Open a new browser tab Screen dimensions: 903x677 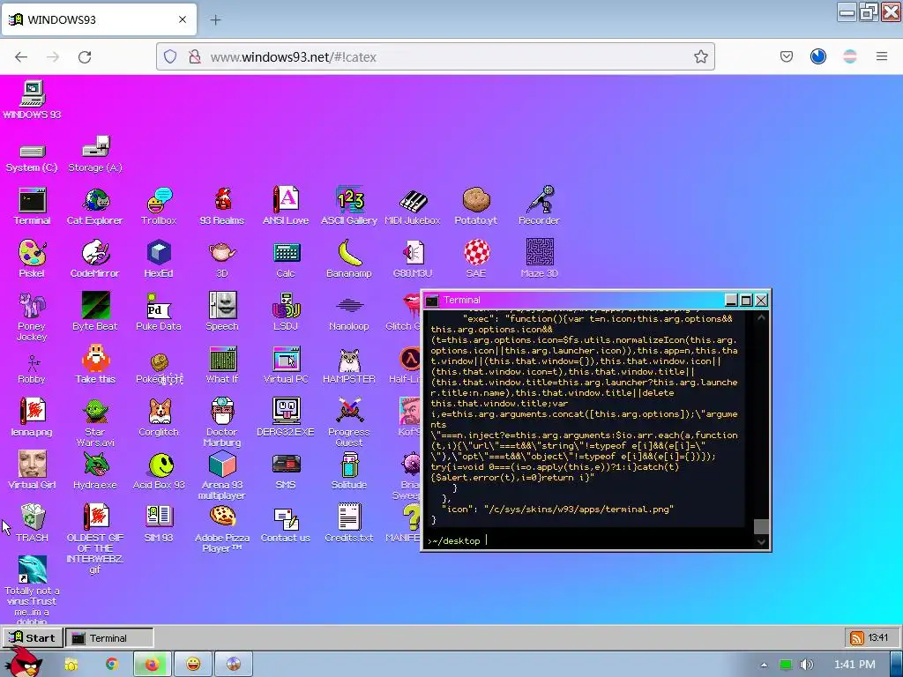coord(215,20)
